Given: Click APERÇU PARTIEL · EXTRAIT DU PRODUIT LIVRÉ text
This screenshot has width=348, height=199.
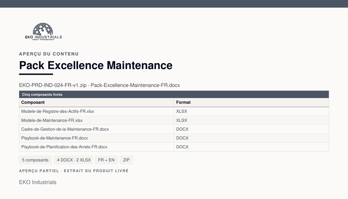Looking at the screenshot, I should [x=74, y=171].
